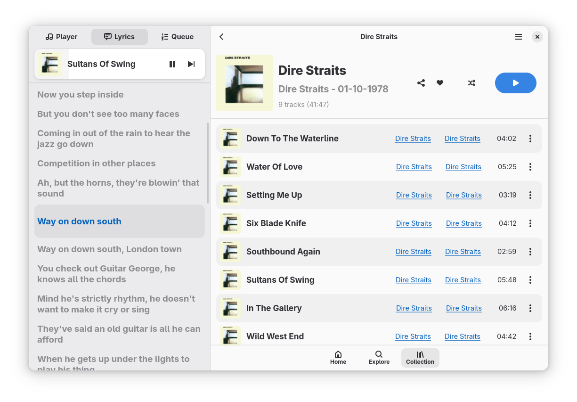577x402 pixels.
Task: Select Sultans Of Swing title in the track list
Action: 280,280
